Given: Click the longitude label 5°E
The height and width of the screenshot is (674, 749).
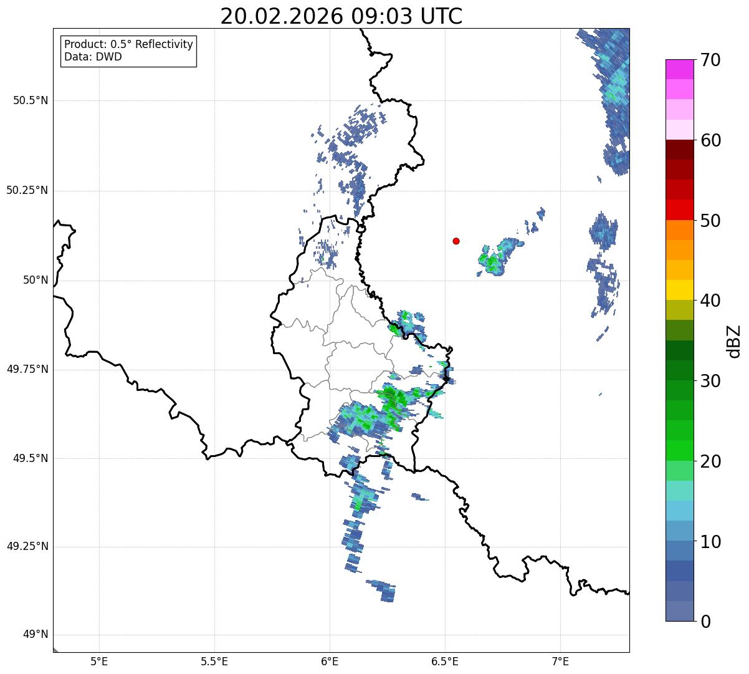Looking at the screenshot, I should (99, 662).
